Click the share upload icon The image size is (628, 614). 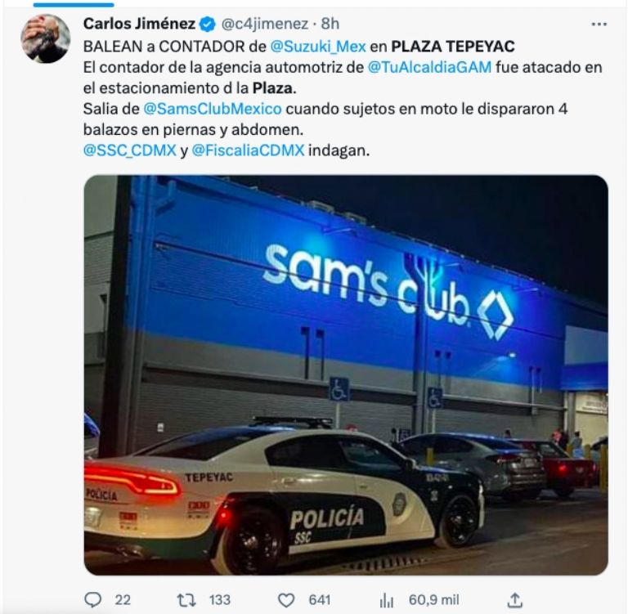(515, 599)
